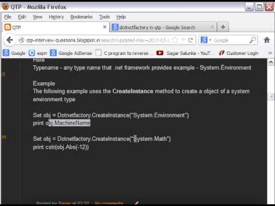Click the vertical scrollbar thumb
The height and width of the screenshot is (206, 275).
pyautogui.click(x=271, y=97)
